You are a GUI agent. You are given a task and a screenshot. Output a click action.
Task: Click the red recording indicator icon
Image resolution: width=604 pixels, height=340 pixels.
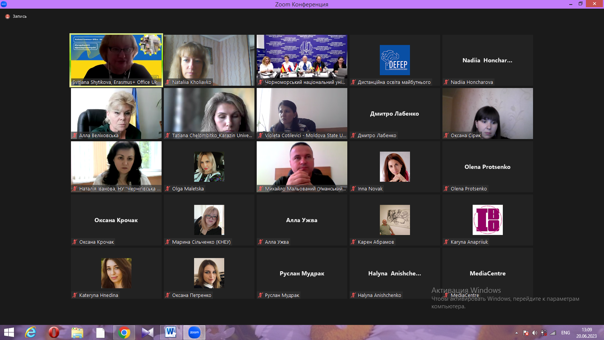[8, 16]
